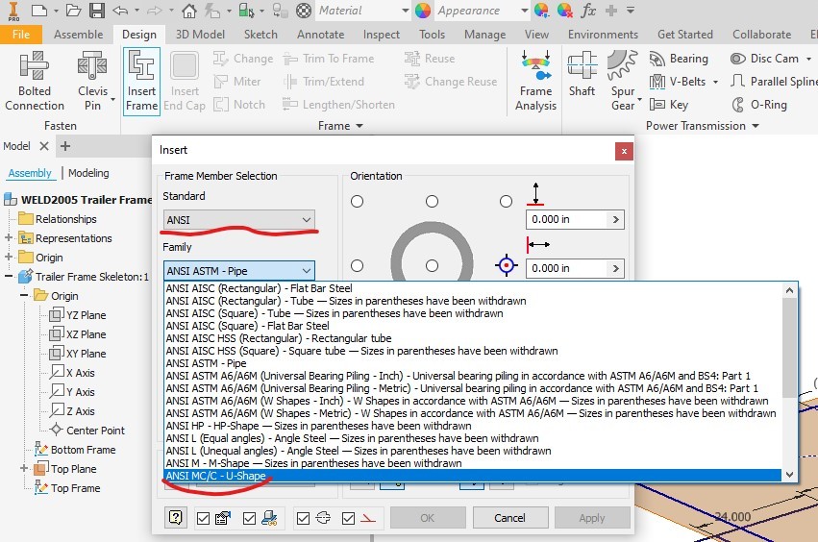
Task: Choose ANSI HP - HP-Shape family option
Action: [x=473, y=426]
